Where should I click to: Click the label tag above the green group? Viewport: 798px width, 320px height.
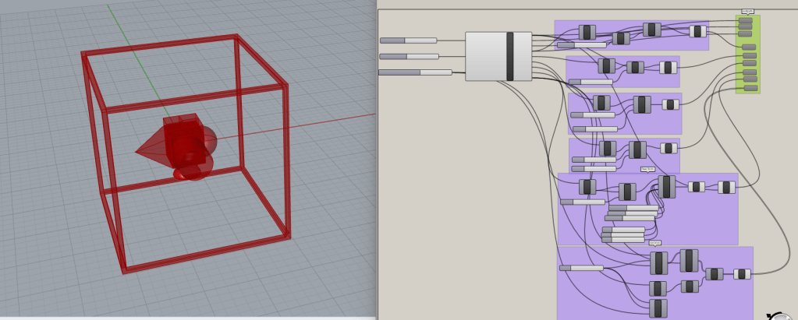point(747,11)
